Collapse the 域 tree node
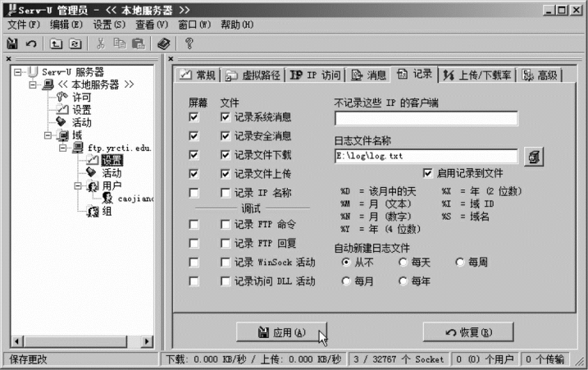Image resolution: width=588 pixels, height=370 pixels. (x=48, y=135)
